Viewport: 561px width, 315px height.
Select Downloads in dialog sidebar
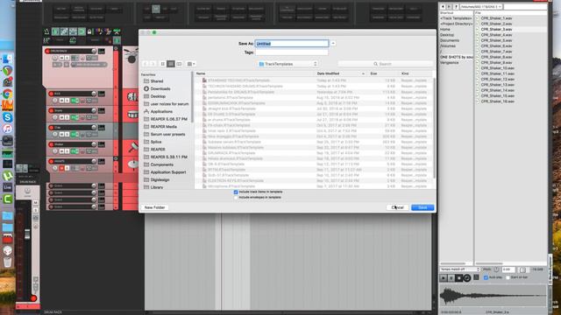pyautogui.click(x=160, y=88)
